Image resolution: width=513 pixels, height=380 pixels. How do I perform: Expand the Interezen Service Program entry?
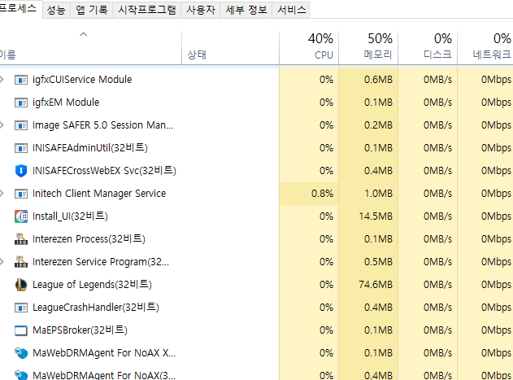pos(3,262)
